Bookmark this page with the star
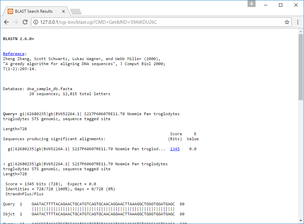The image size is (304, 224). tap(287, 22)
